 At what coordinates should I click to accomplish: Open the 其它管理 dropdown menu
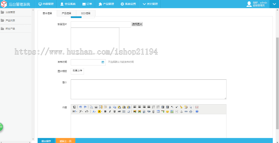150,4
